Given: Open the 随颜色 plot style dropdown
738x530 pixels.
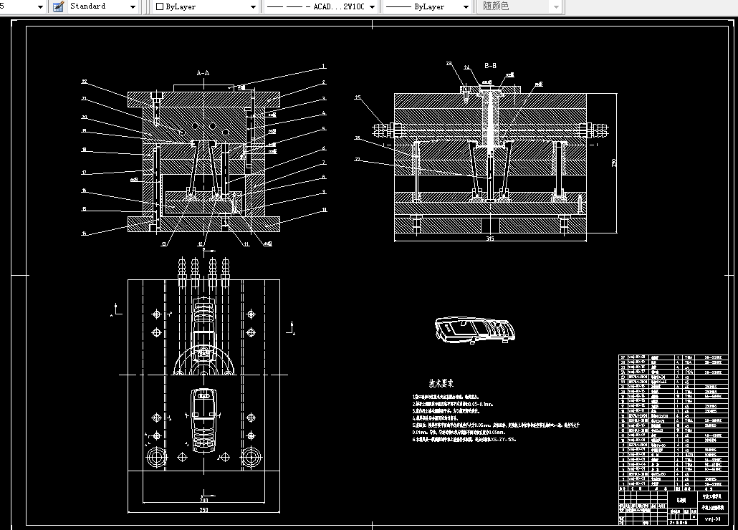Looking at the screenshot, I should pos(556,6).
